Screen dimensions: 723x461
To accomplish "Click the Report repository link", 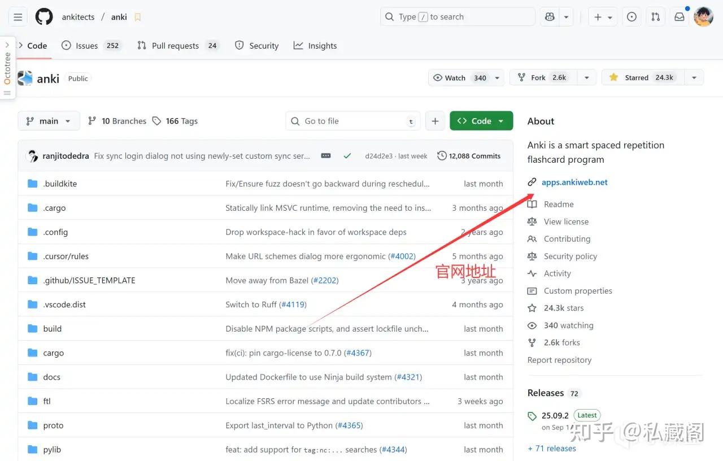I will tap(559, 360).
